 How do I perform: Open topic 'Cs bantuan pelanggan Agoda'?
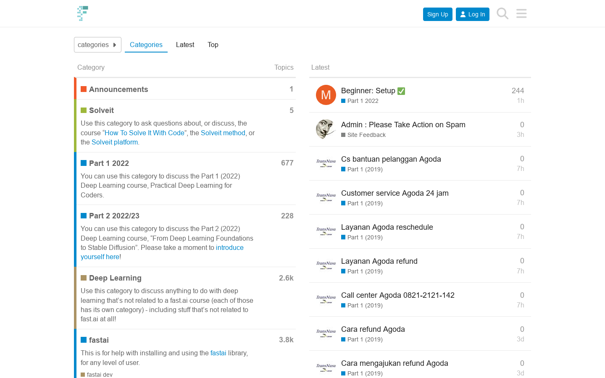pyautogui.click(x=391, y=159)
